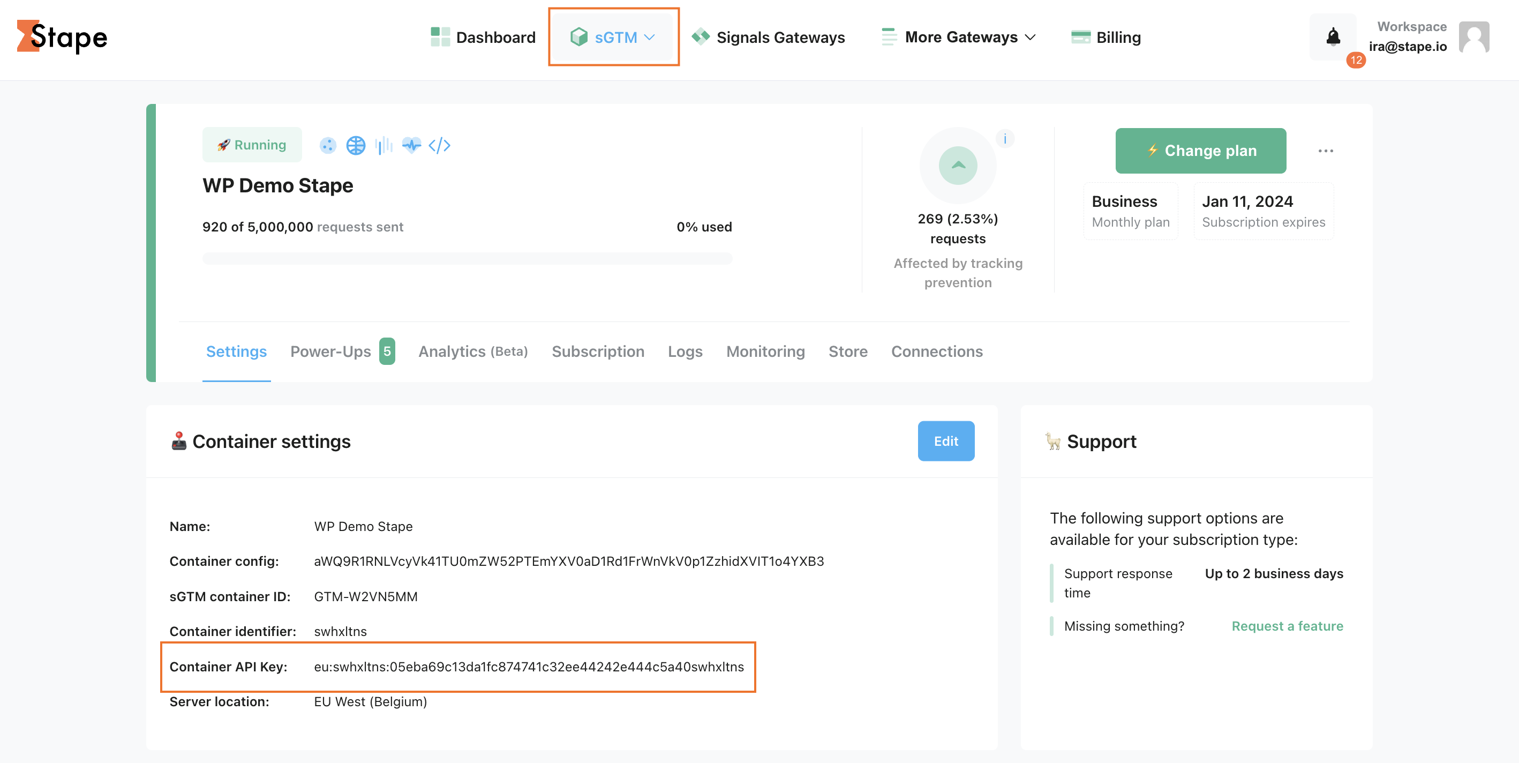Screen dimensions: 1519x763
Task: Click EU West (Belgium) server location
Action: click(370, 701)
